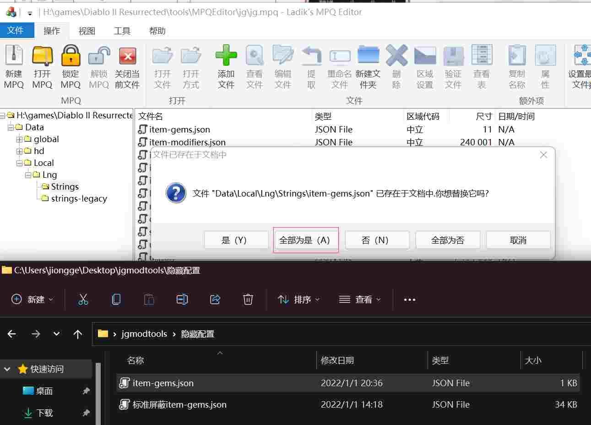This screenshot has height=425, width=591.
Task: Open the 查看 (View) dropdown in Explorer
Action: tap(360, 299)
